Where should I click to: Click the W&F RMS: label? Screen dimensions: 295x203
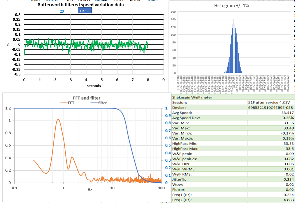(x=182, y=174)
